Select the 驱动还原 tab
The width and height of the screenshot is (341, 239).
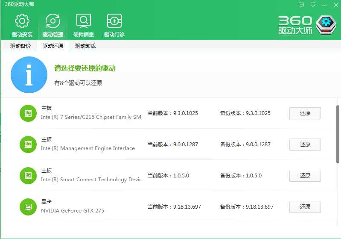[53, 46]
